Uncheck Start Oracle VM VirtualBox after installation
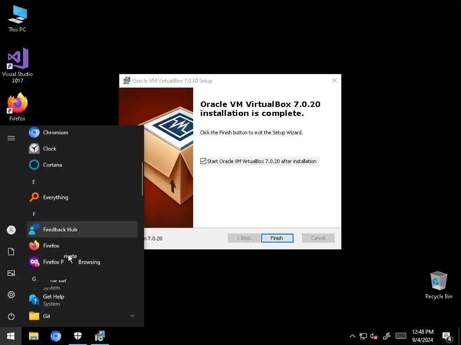This screenshot has height=345, width=461. point(203,161)
